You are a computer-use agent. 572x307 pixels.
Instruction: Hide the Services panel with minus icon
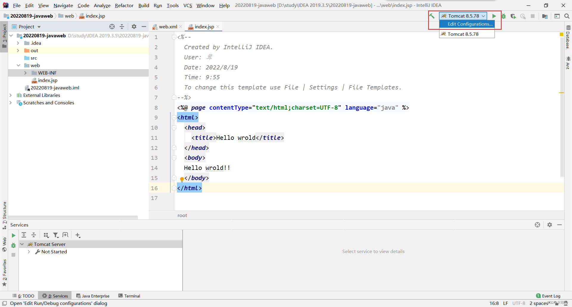click(559, 225)
